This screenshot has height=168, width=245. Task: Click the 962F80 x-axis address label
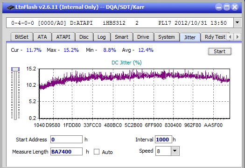193,125
